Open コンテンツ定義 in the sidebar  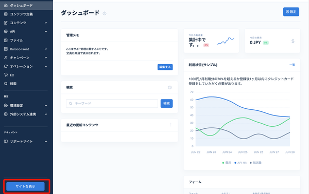(26, 14)
